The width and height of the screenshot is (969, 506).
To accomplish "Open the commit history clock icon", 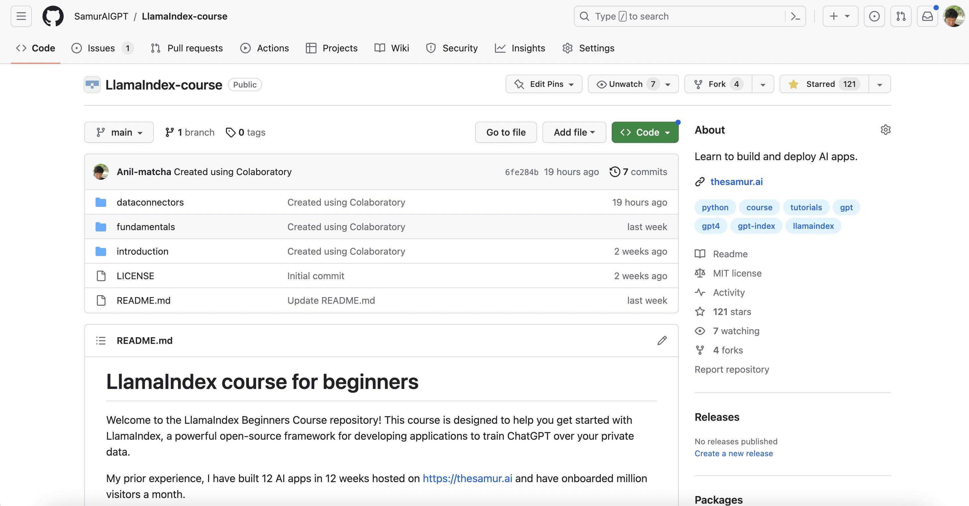I will [x=614, y=172].
